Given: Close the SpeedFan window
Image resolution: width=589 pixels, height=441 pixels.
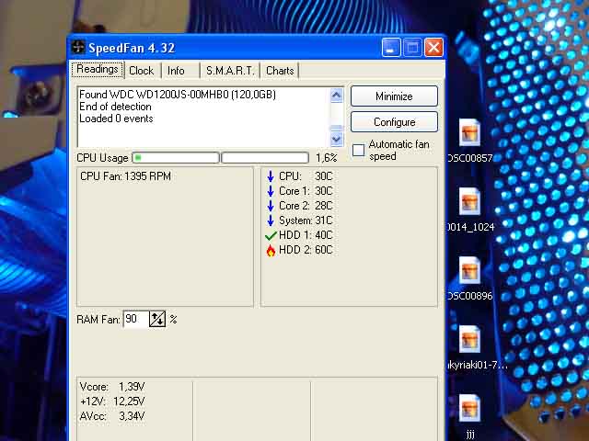Looking at the screenshot, I should coord(433,48).
